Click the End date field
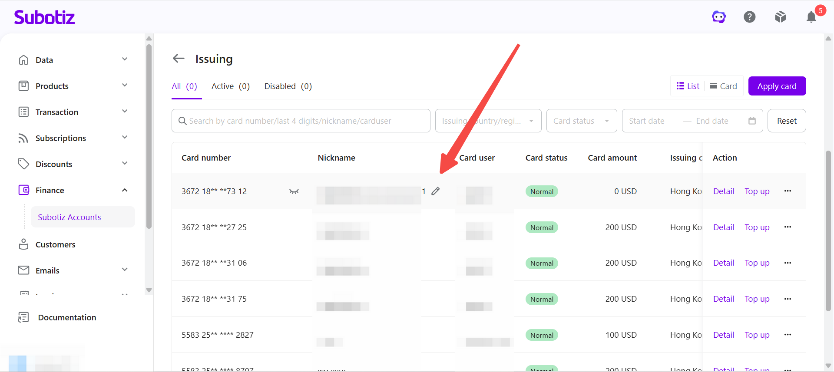This screenshot has width=834, height=372. pos(712,121)
